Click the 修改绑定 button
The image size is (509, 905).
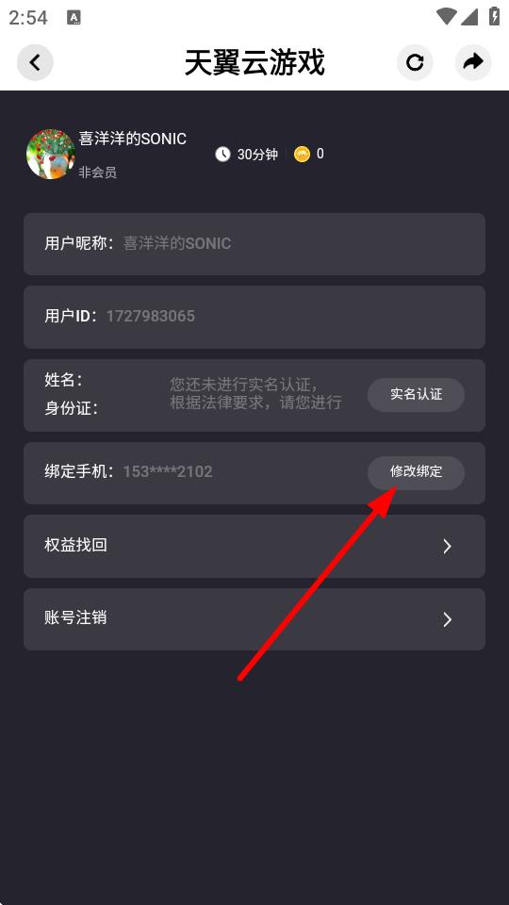416,472
